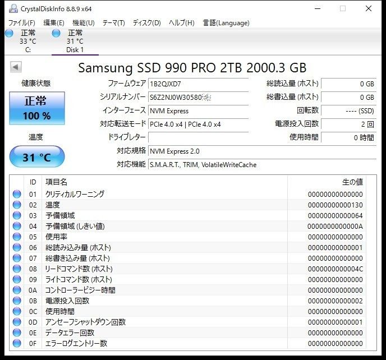Click status orb for ID 0B 電源投入回数 row

coord(17,301)
